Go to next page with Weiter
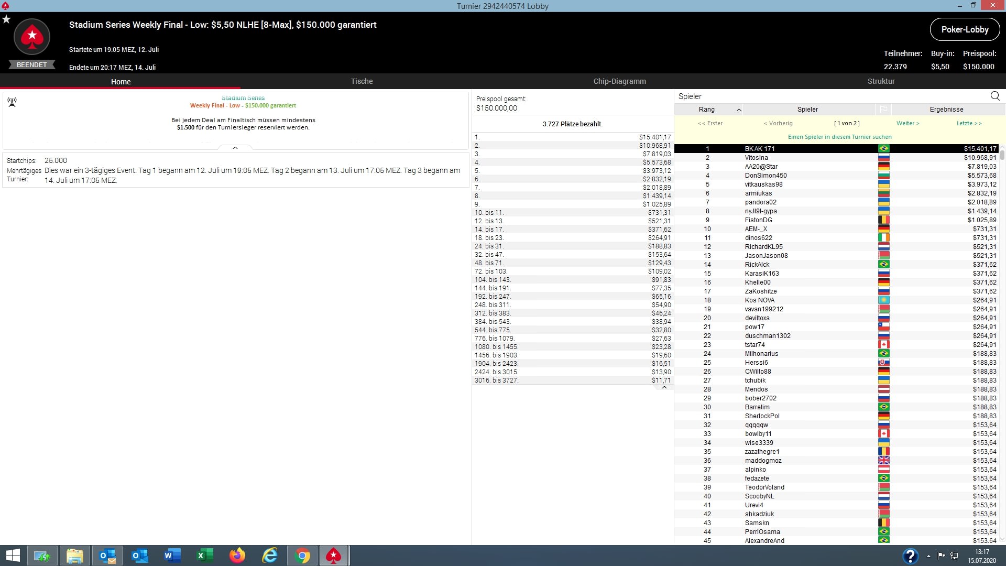1006x566 pixels. [x=907, y=123]
